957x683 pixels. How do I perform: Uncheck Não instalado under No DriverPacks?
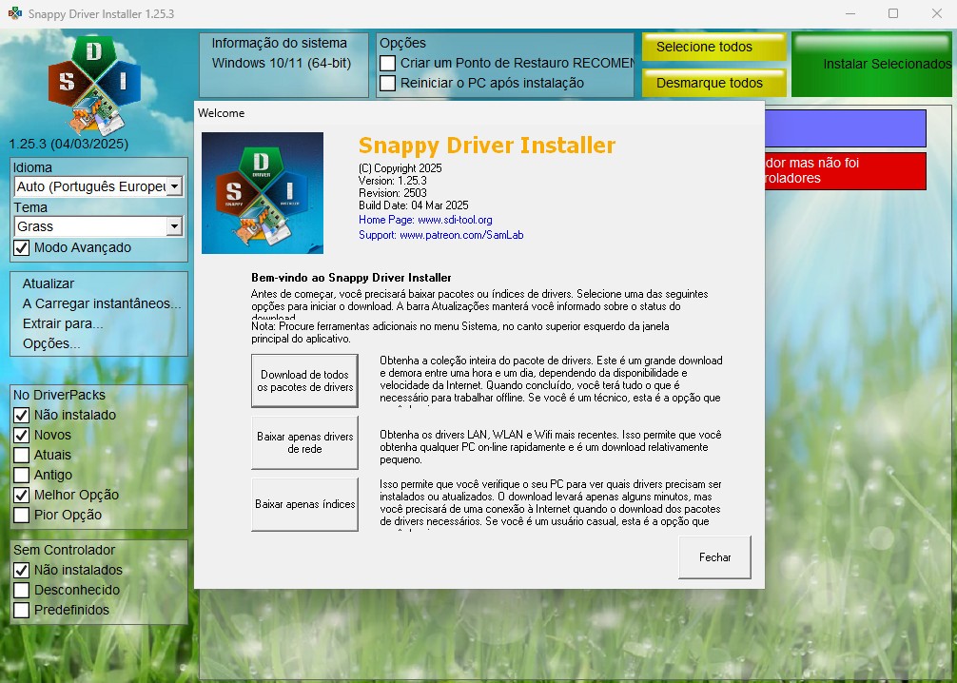[x=21, y=415]
